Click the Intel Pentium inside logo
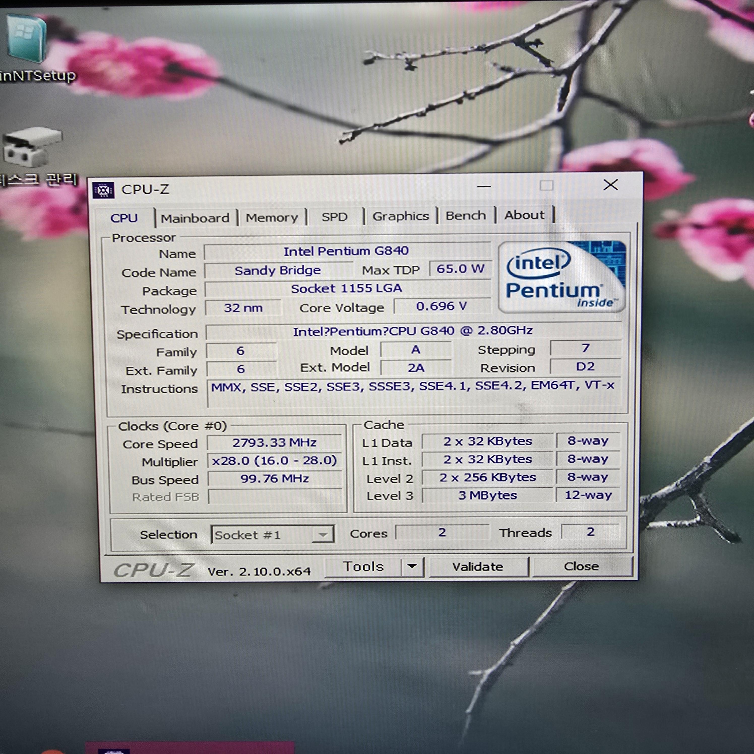Viewport: 754px width, 754px height. coord(562,277)
